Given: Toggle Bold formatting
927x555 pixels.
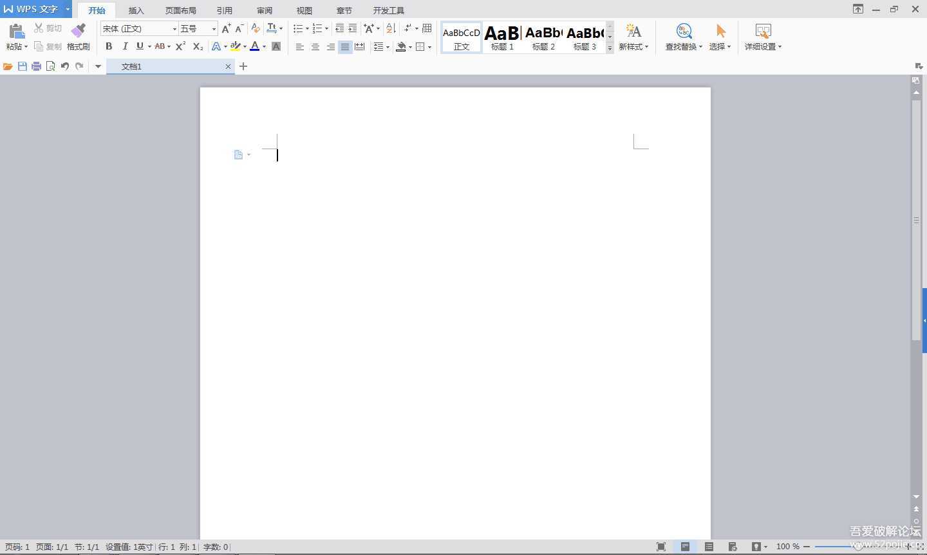Looking at the screenshot, I should pyautogui.click(x=109, y=46).
